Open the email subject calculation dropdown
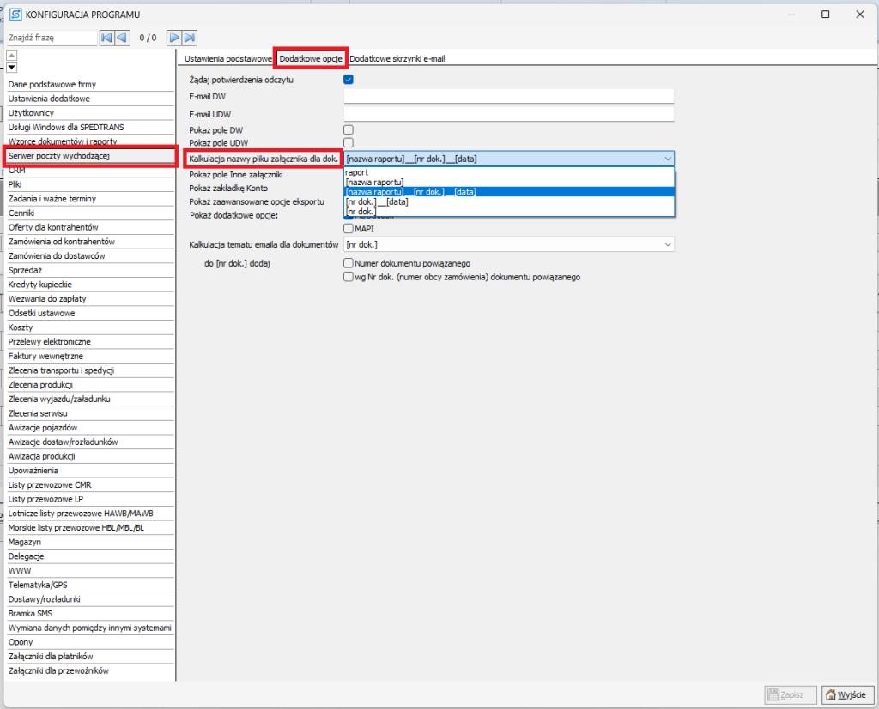This screenshot has width=879, height=709. coord(667,245)
